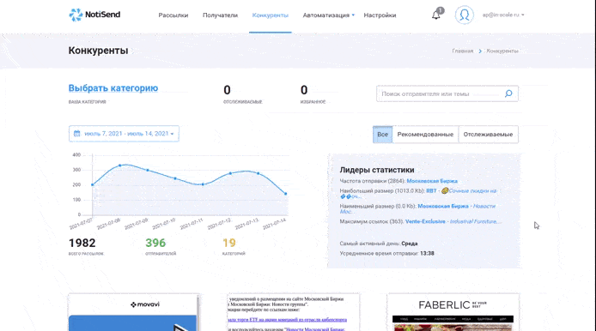The width and height of the screenshot is (596, 331).
Task: Select the Отслеживаемые filter button
Action: pyautogui.click(x=488, y=135)
